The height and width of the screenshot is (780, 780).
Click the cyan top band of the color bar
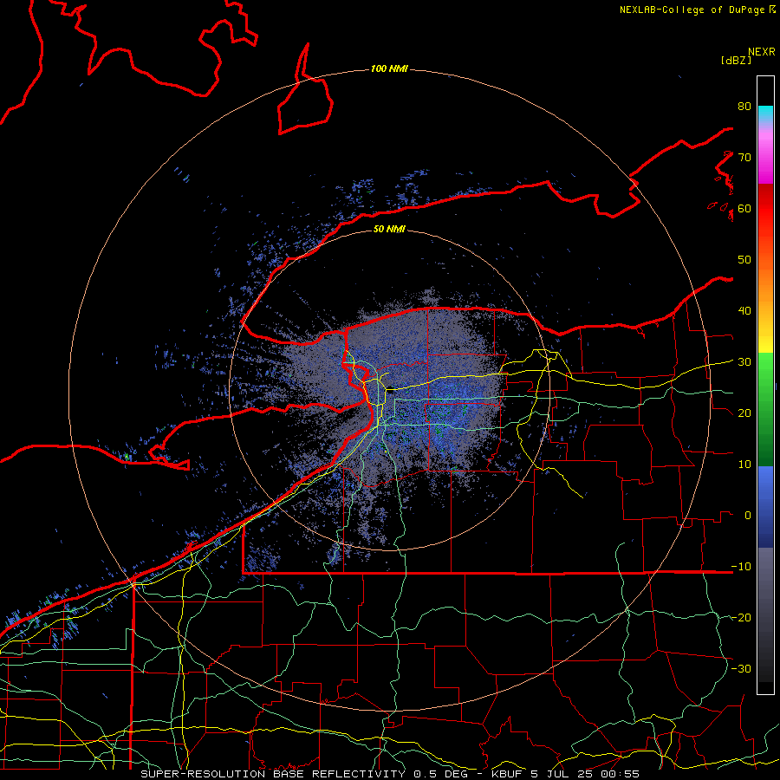pos(765,114)
